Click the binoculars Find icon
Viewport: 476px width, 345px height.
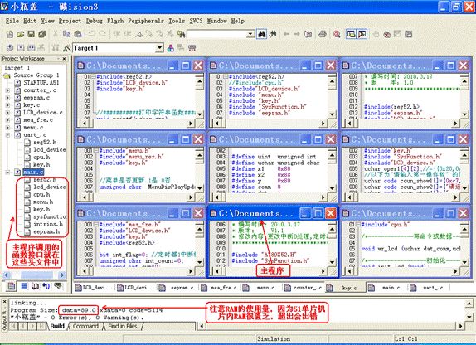point(261,34)
